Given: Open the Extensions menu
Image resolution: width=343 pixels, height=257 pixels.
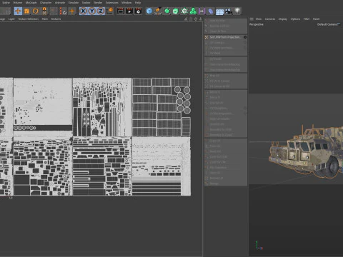Looking at the screenshot, I should point(112,3).
